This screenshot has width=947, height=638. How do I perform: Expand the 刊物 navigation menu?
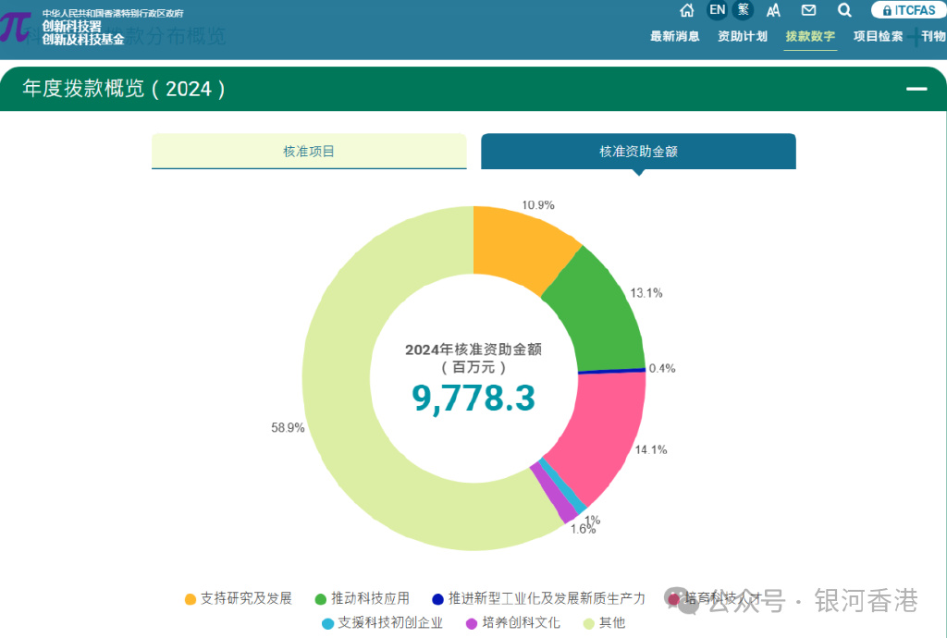tap(933, 36)
